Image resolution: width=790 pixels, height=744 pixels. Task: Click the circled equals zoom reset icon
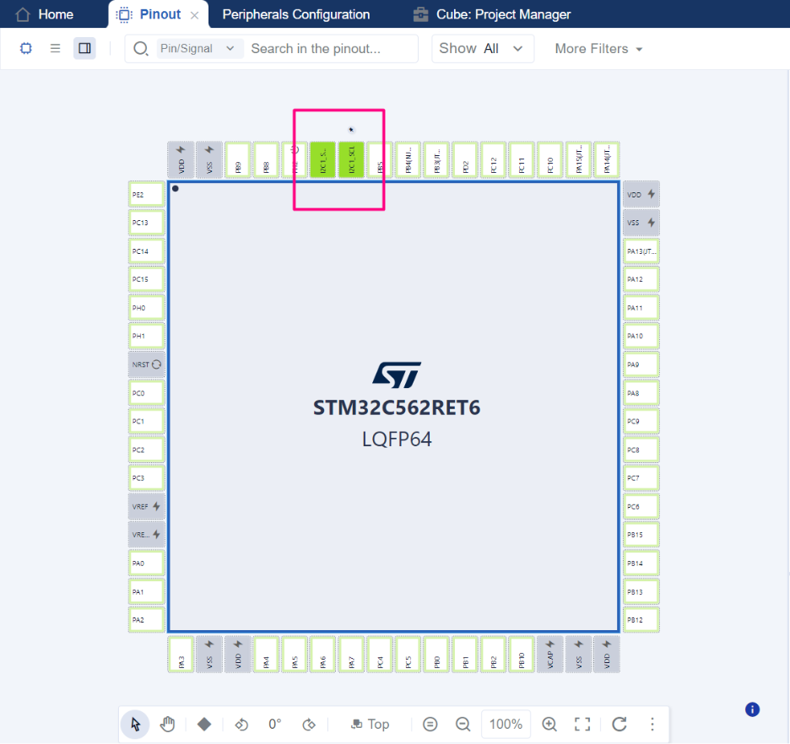point(430,725)
